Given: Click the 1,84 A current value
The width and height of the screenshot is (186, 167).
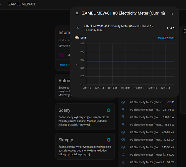Looking at the screenshot, I should (171, 28).
